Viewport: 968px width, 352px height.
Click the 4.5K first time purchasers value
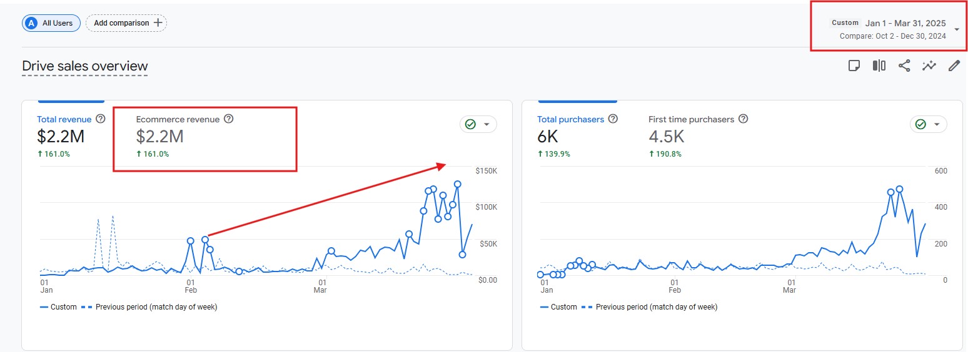click(x=667, y=136)
